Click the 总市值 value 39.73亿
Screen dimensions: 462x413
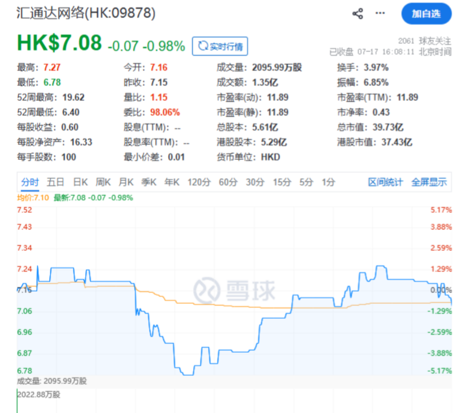point(388,127)
